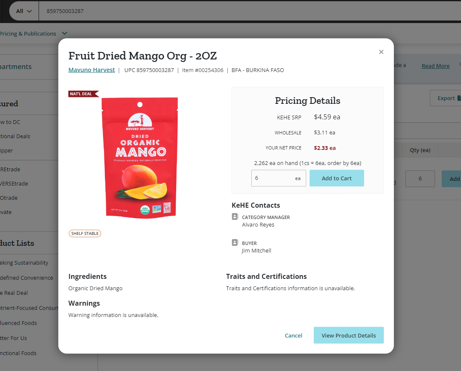Click the Add to Cart button in modal
This screenshot has width=461, height=371.
(337, 178)
